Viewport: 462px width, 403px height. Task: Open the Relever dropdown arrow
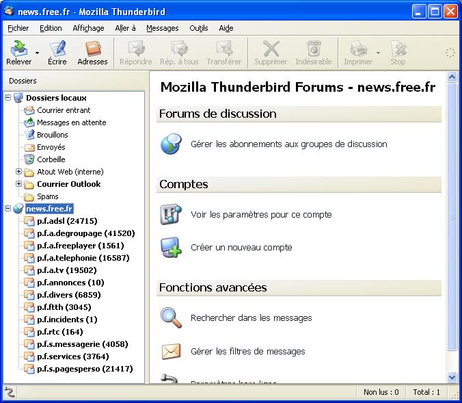coord(37,53)
